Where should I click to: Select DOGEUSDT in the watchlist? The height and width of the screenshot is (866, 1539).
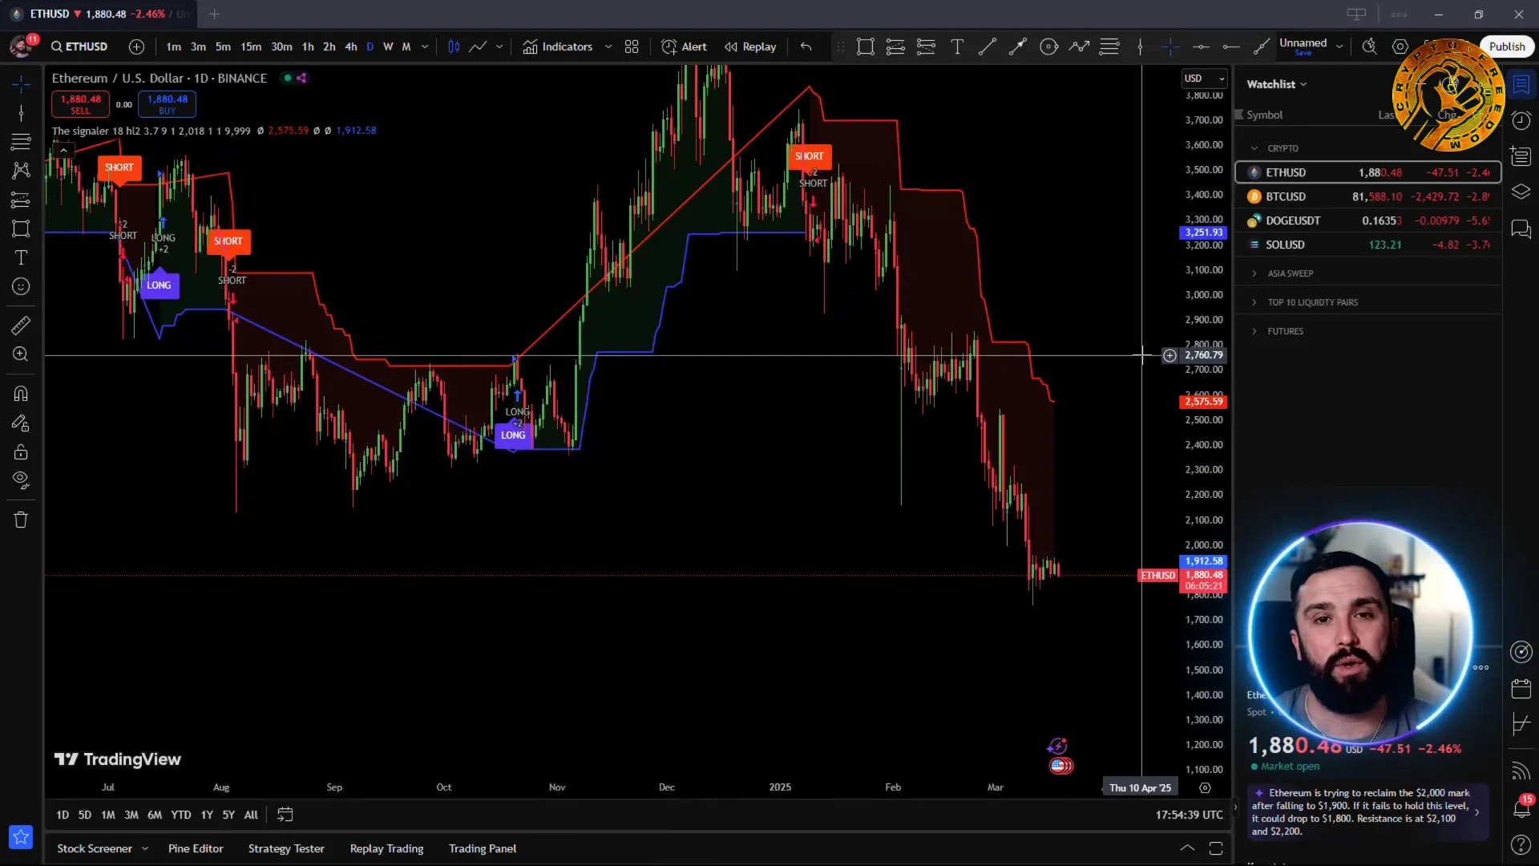[x=1367, y=221]
